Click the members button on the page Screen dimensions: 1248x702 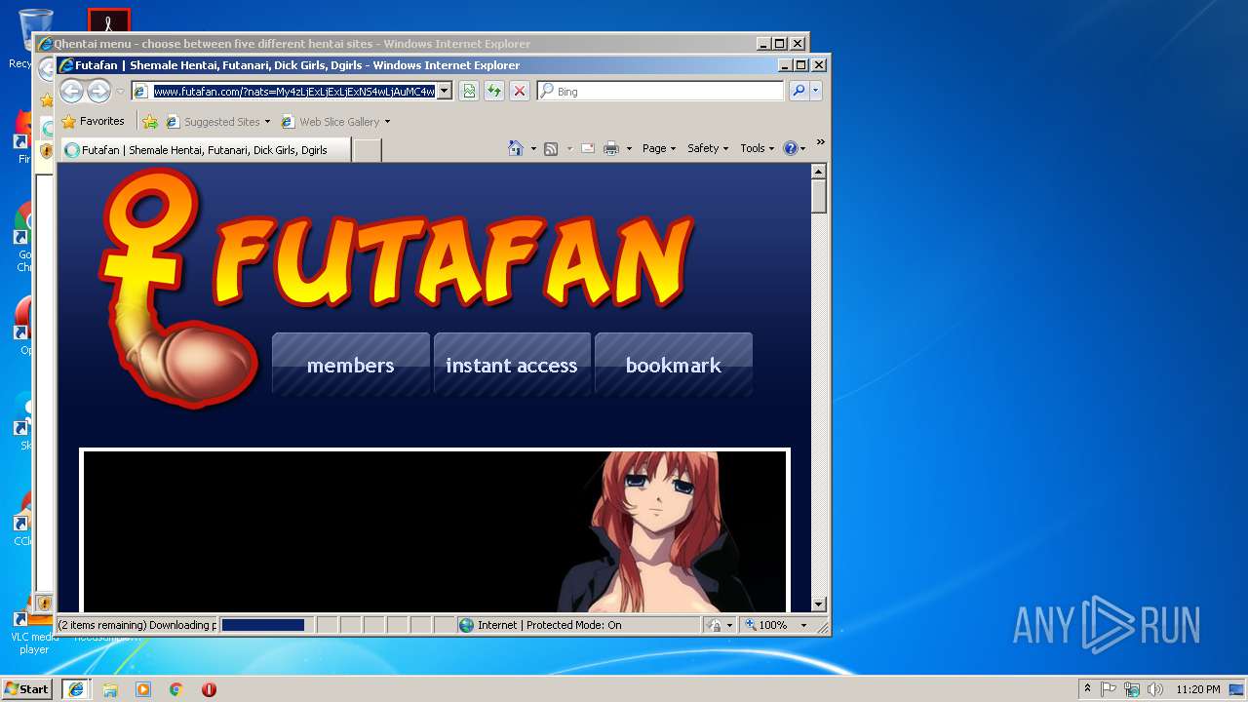point(351,365)
